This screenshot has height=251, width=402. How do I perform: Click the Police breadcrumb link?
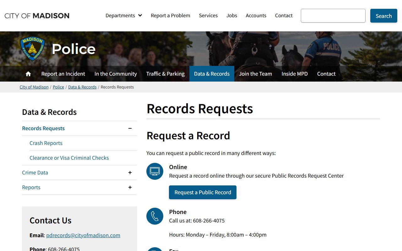[x=58, y=87]
